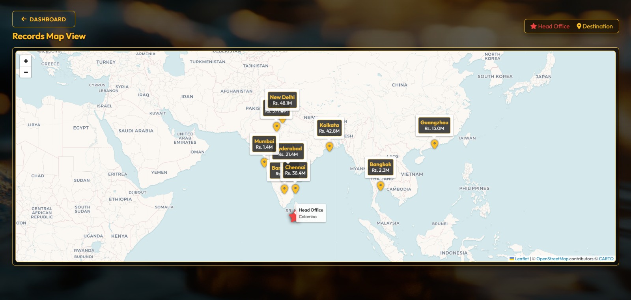The image size is (631, 300).
Task: Click the New Delhi Rs. 48.1M label
Action: (282, 100)
